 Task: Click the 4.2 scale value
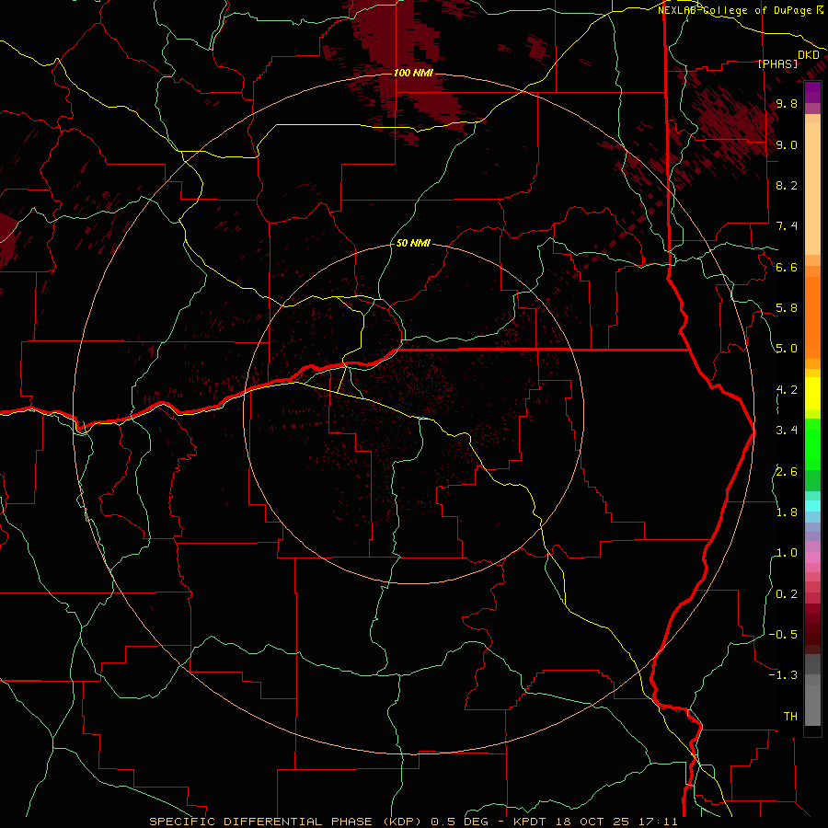point(787,390)
